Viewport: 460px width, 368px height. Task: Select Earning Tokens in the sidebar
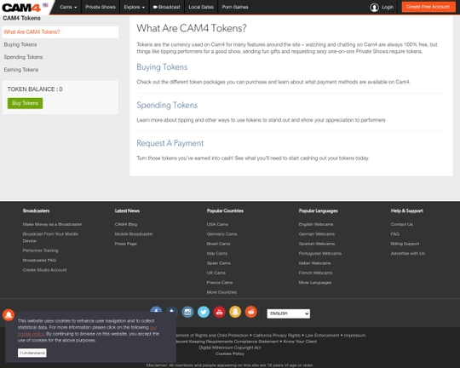[x=21, y=70]
